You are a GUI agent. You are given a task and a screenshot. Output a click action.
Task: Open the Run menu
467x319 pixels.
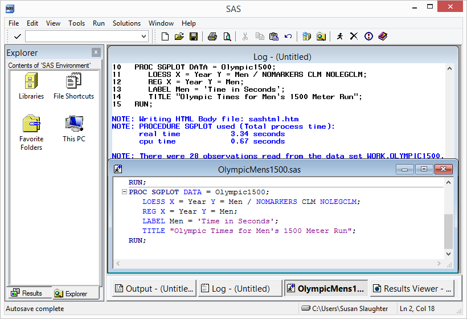pos(99,23)
